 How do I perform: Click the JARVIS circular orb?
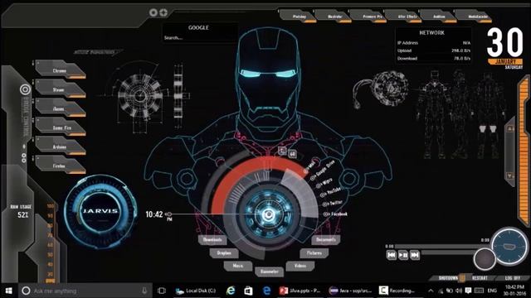click(100, 212)
